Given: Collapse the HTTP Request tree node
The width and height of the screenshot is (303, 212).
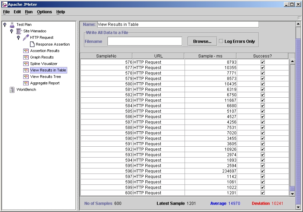Looking at the screenshot, I should coord(18,37).
